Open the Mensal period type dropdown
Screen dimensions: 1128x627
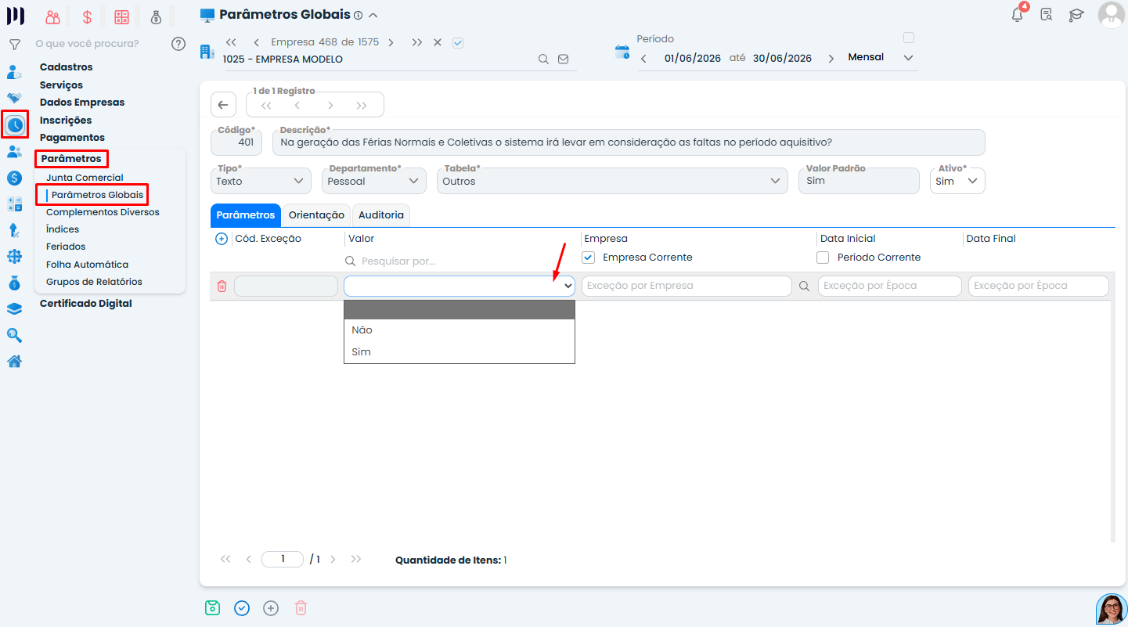pyautogui.click(x=881, y=58)
